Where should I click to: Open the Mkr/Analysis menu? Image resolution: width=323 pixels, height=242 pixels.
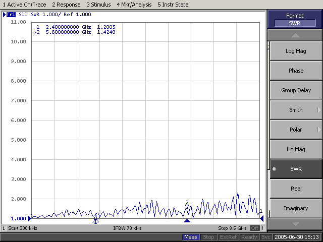pyautogui.click(x=134, y=5)
